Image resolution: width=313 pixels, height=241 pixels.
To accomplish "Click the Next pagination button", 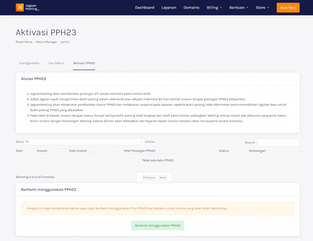I will tap(163, 178).
